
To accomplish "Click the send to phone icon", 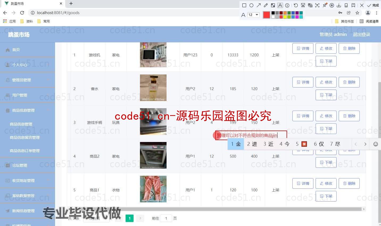I will [346, 5].
